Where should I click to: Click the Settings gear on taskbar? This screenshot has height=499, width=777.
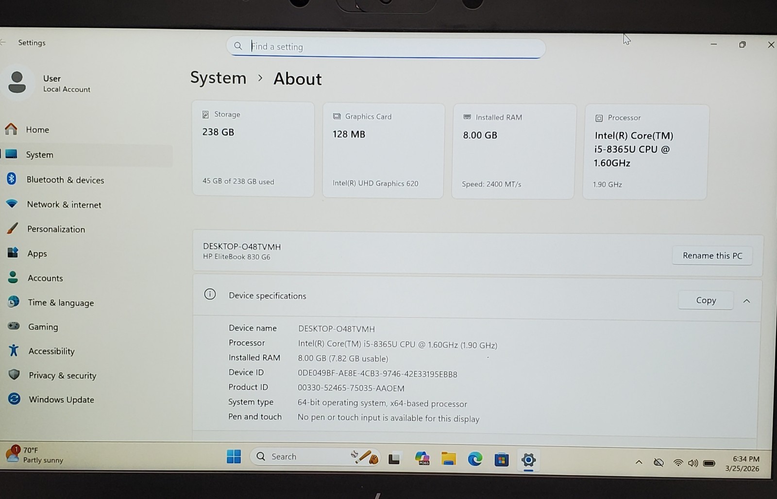pyautogui.click(x=528, y=460)
